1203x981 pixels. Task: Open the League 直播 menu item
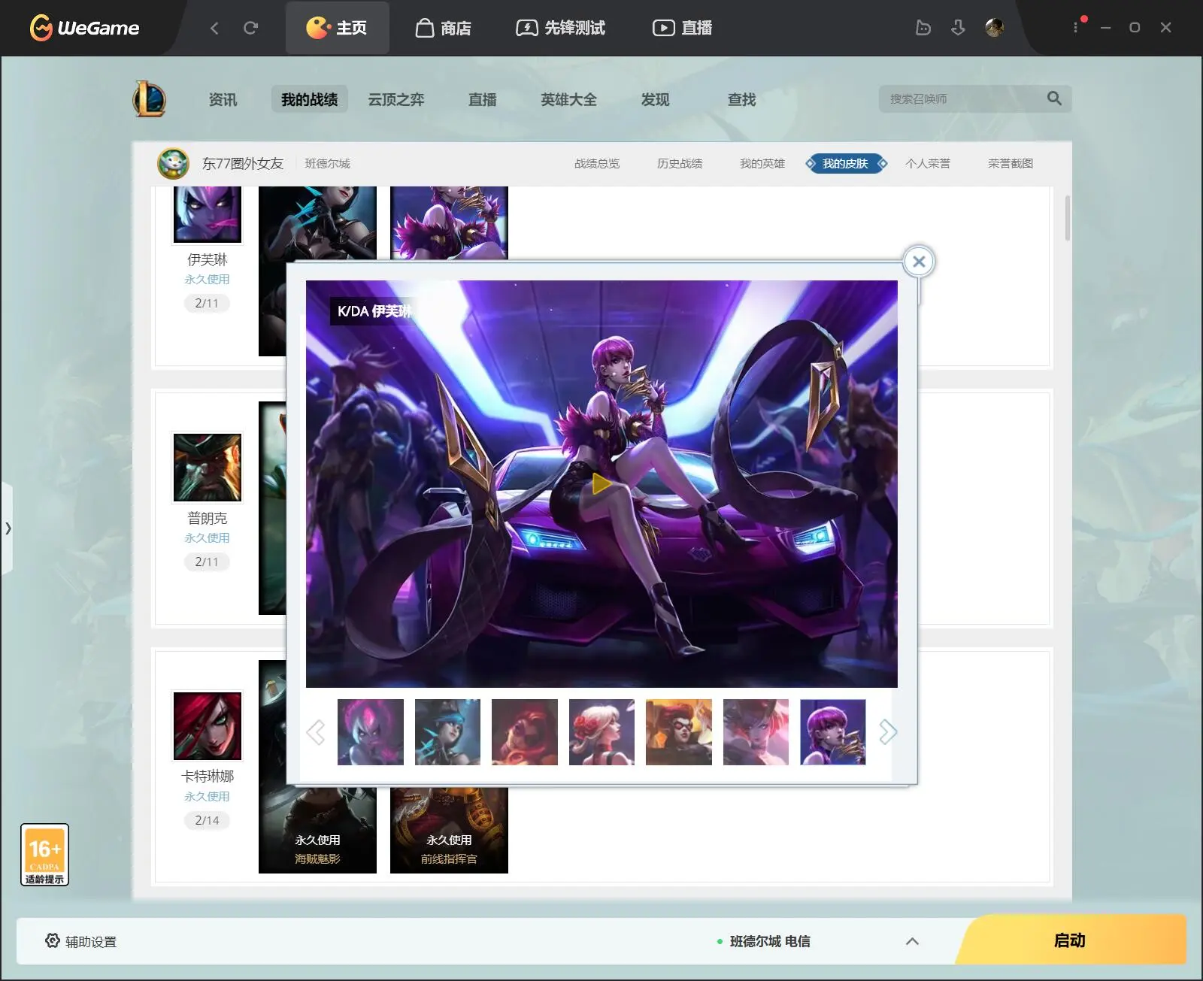(483, 99)
